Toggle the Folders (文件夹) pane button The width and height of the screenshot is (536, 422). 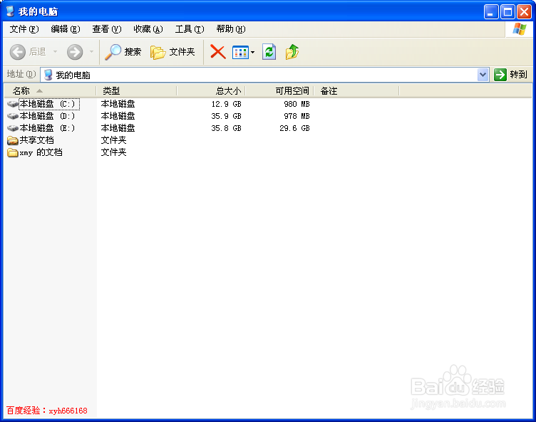[x=172, y=52]
